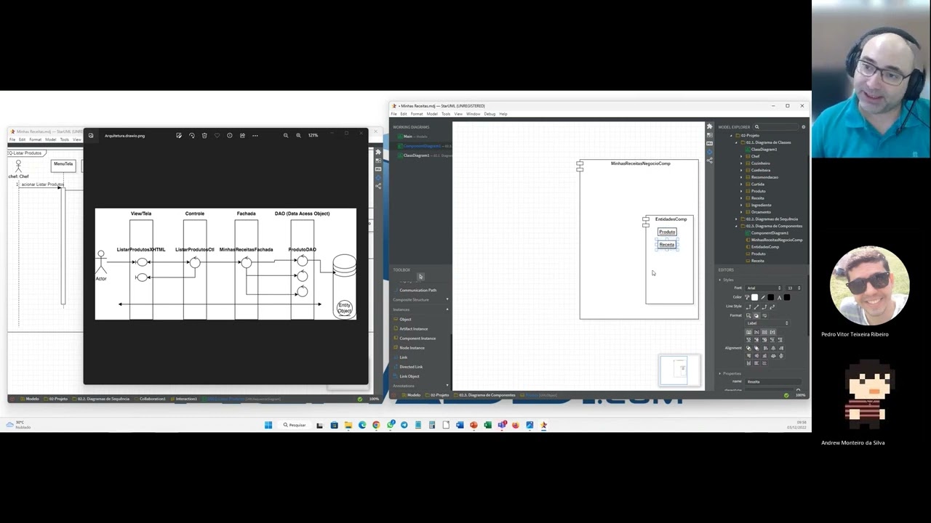931x523 pixels.
Task: Open image info icon in Photos viewer
Action: (x=230, y=135)
